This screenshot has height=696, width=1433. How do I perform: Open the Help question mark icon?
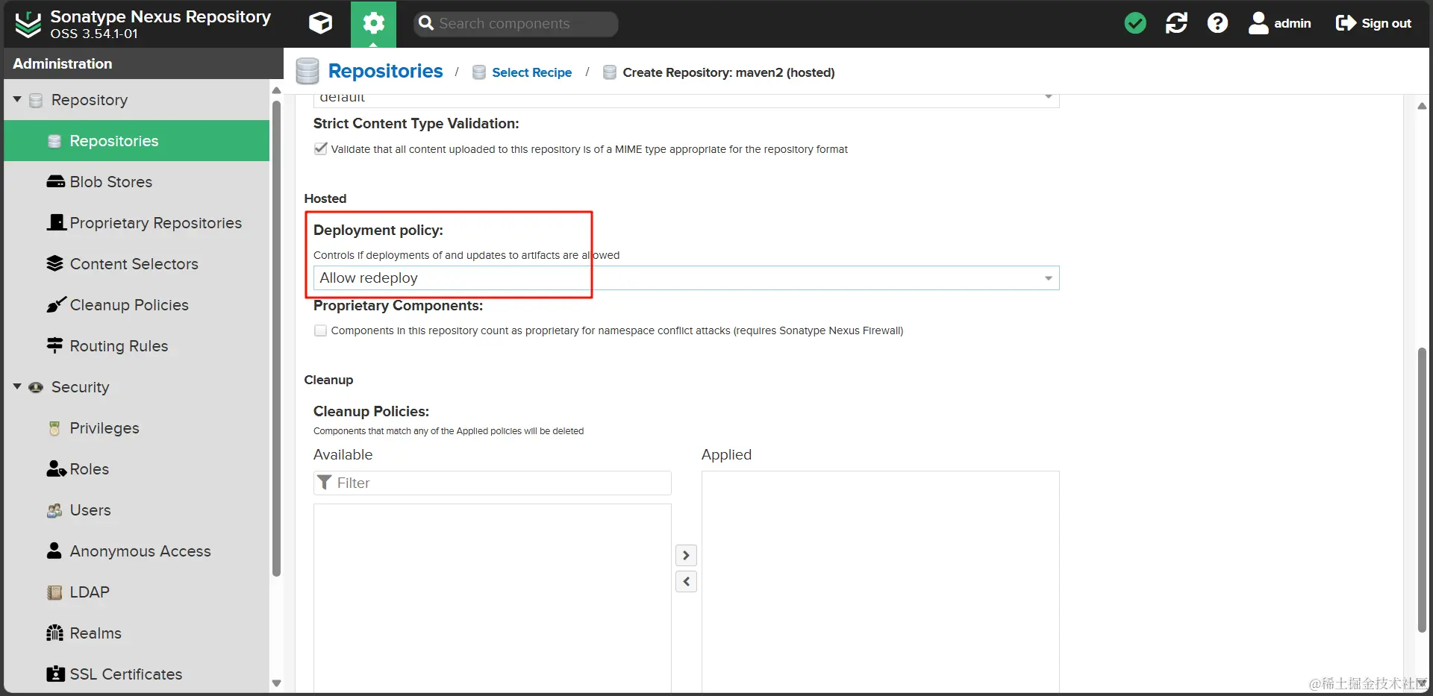[x=1217, y=23]
